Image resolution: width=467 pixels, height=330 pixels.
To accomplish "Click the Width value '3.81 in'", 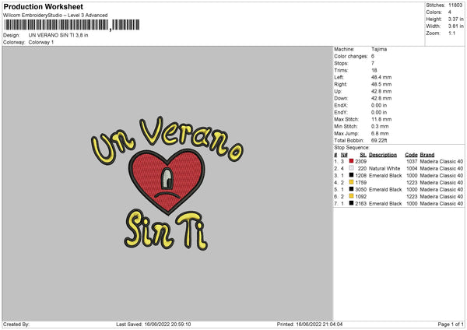I will coord(455,26).
